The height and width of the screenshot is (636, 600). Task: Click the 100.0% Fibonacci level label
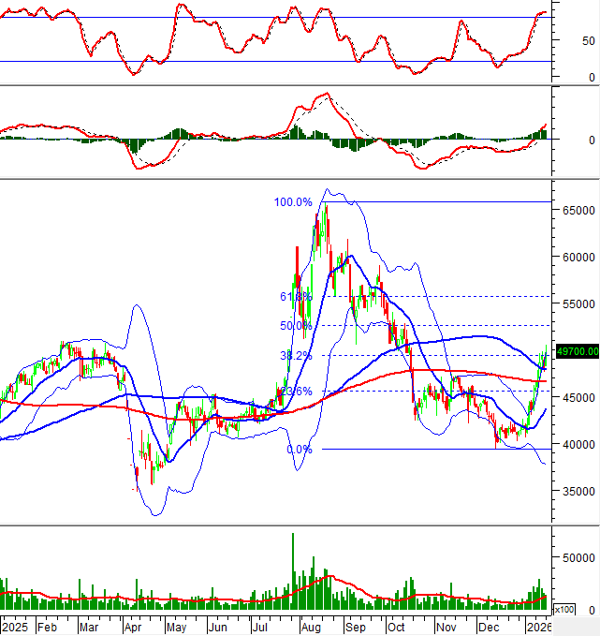[293, 202]
